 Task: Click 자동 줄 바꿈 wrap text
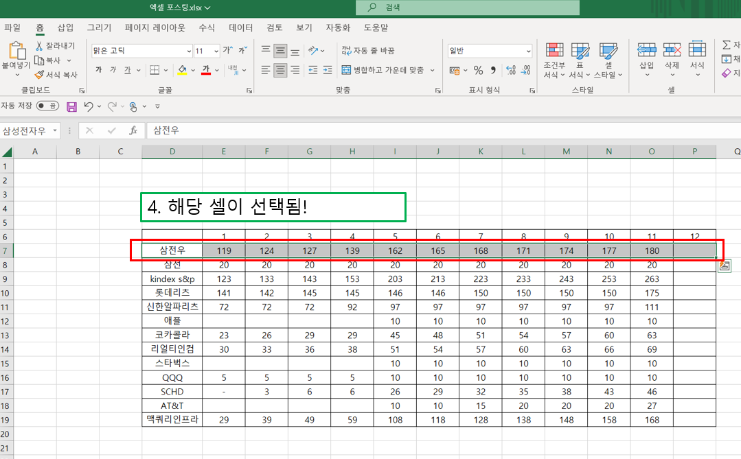[x=368, y=50]
